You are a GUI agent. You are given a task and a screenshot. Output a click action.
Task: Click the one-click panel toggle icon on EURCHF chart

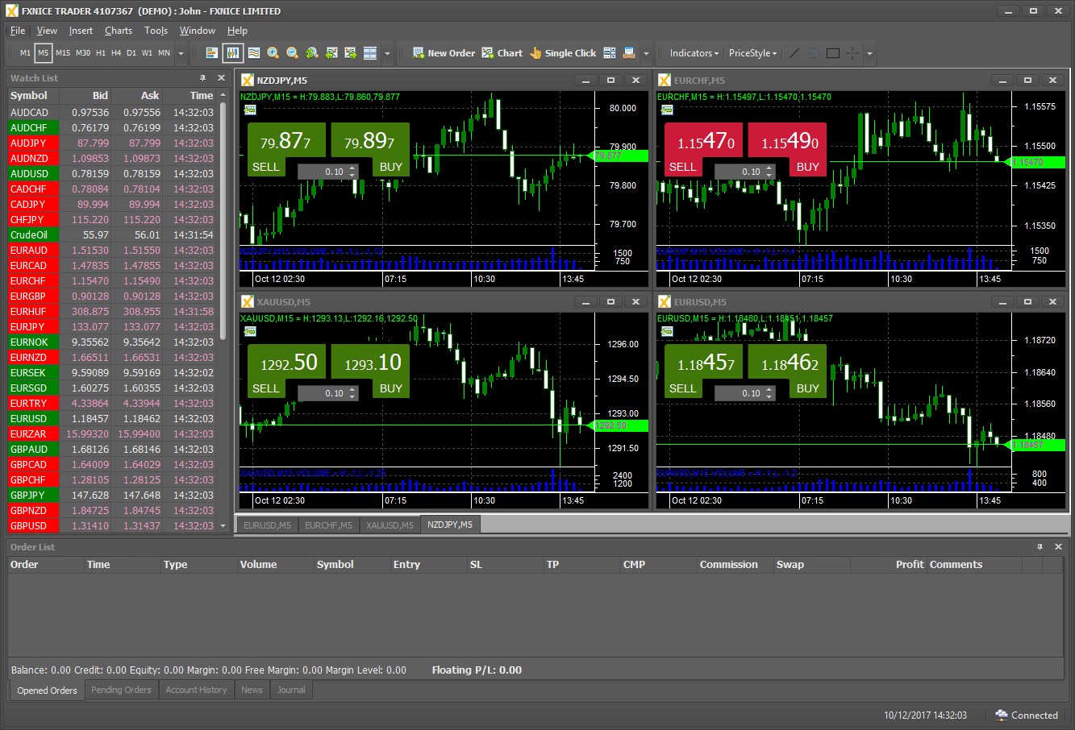tap(667, 109)
